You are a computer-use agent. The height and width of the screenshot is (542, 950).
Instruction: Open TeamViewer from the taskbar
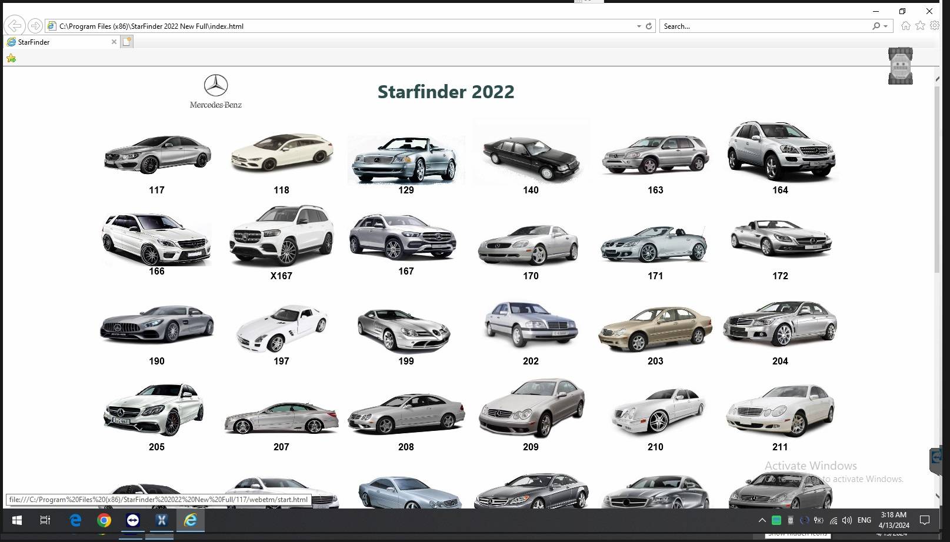click(133, 520)
